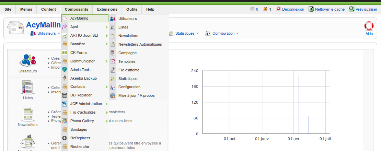The image size is (381, 151).
Task: Click the Configuration submenu icon
Action: click(x=113, y=87)
